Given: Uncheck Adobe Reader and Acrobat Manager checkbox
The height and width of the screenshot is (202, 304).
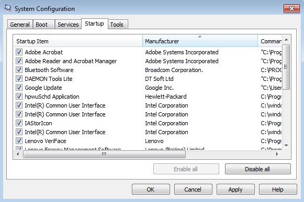Looking at the screenshot, I should pyautogui.click(x=19, y=61).
